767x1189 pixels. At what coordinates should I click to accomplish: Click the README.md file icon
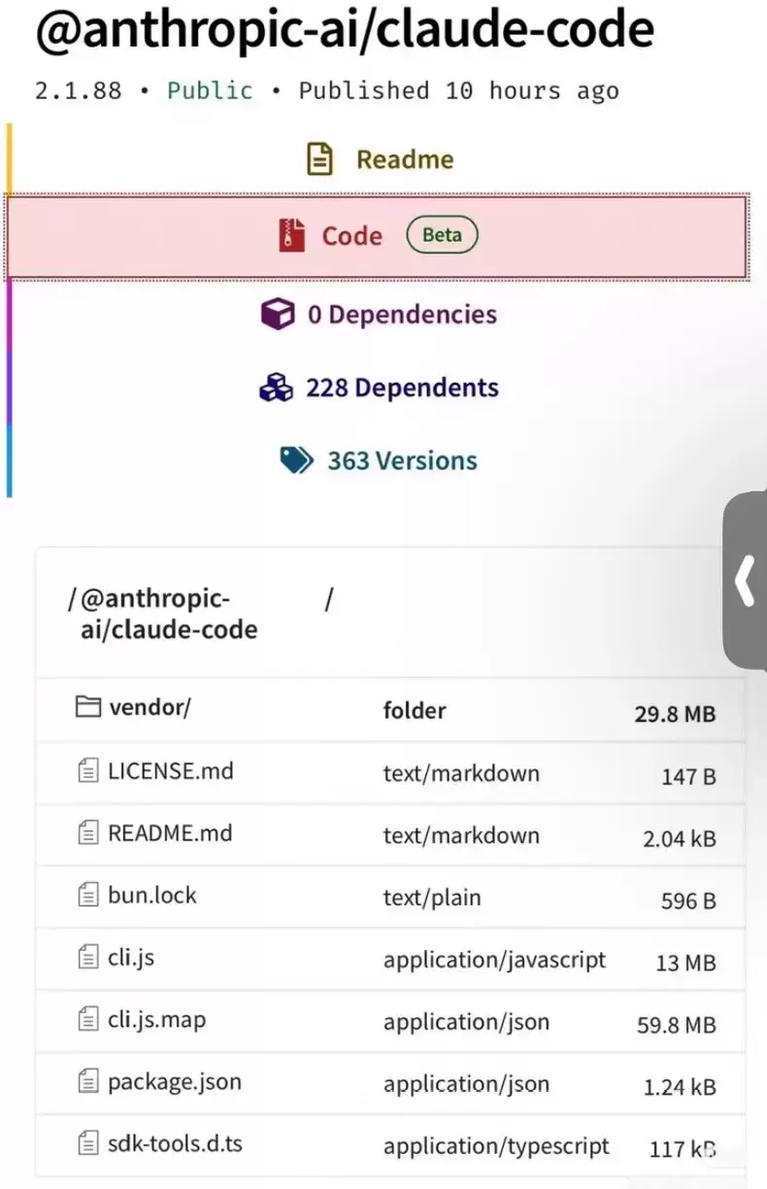(88, 833)
